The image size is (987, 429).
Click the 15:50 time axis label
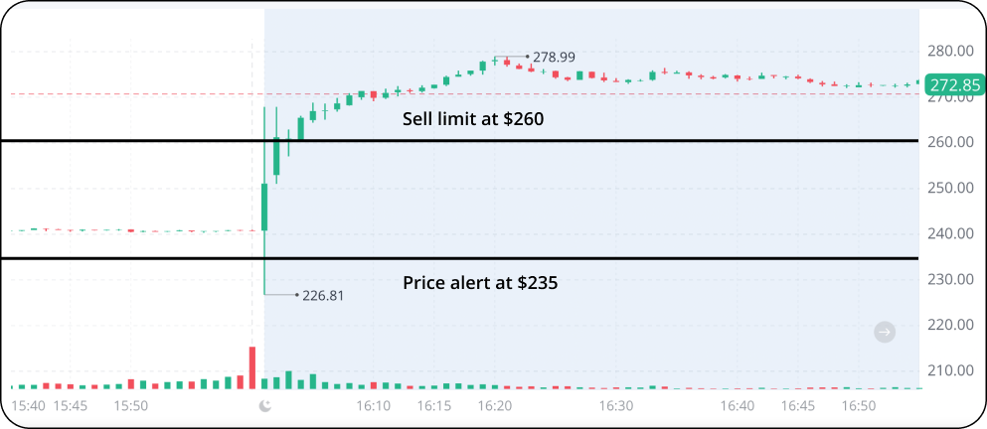[131, 406]
